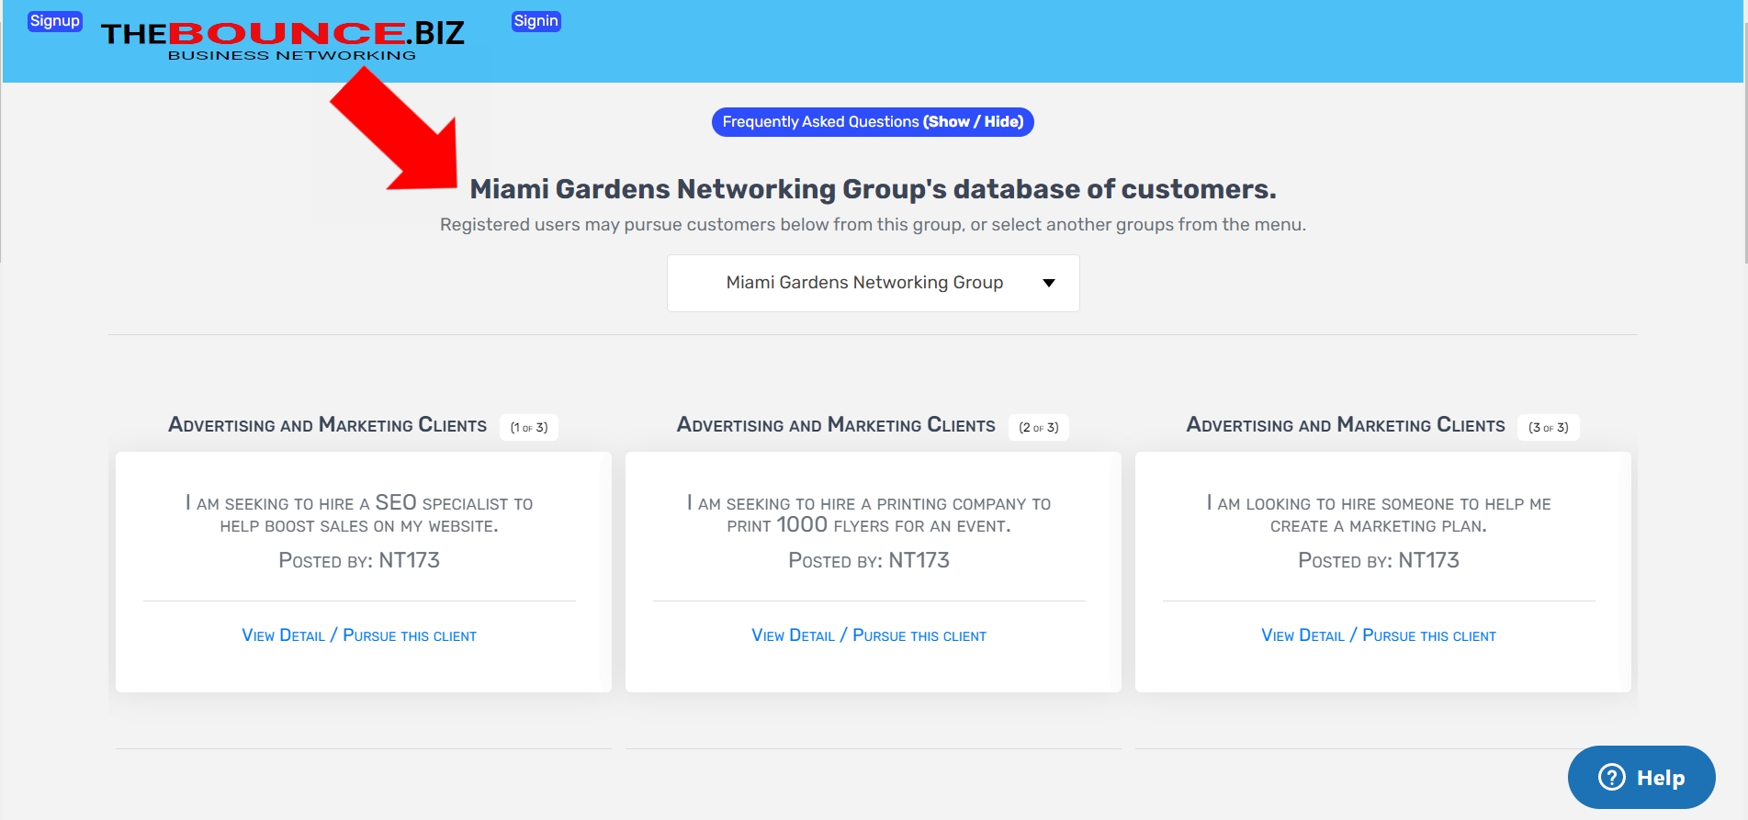This screenshot has width=1748, height=820.
Task: Toggle the Frequently Asked Questions section
Action: [872, 122]
